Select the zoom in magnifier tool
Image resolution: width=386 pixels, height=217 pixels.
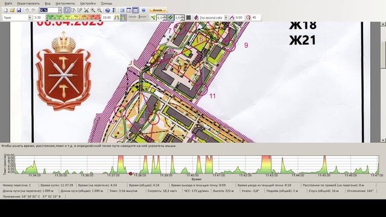[x=93, y=10]
